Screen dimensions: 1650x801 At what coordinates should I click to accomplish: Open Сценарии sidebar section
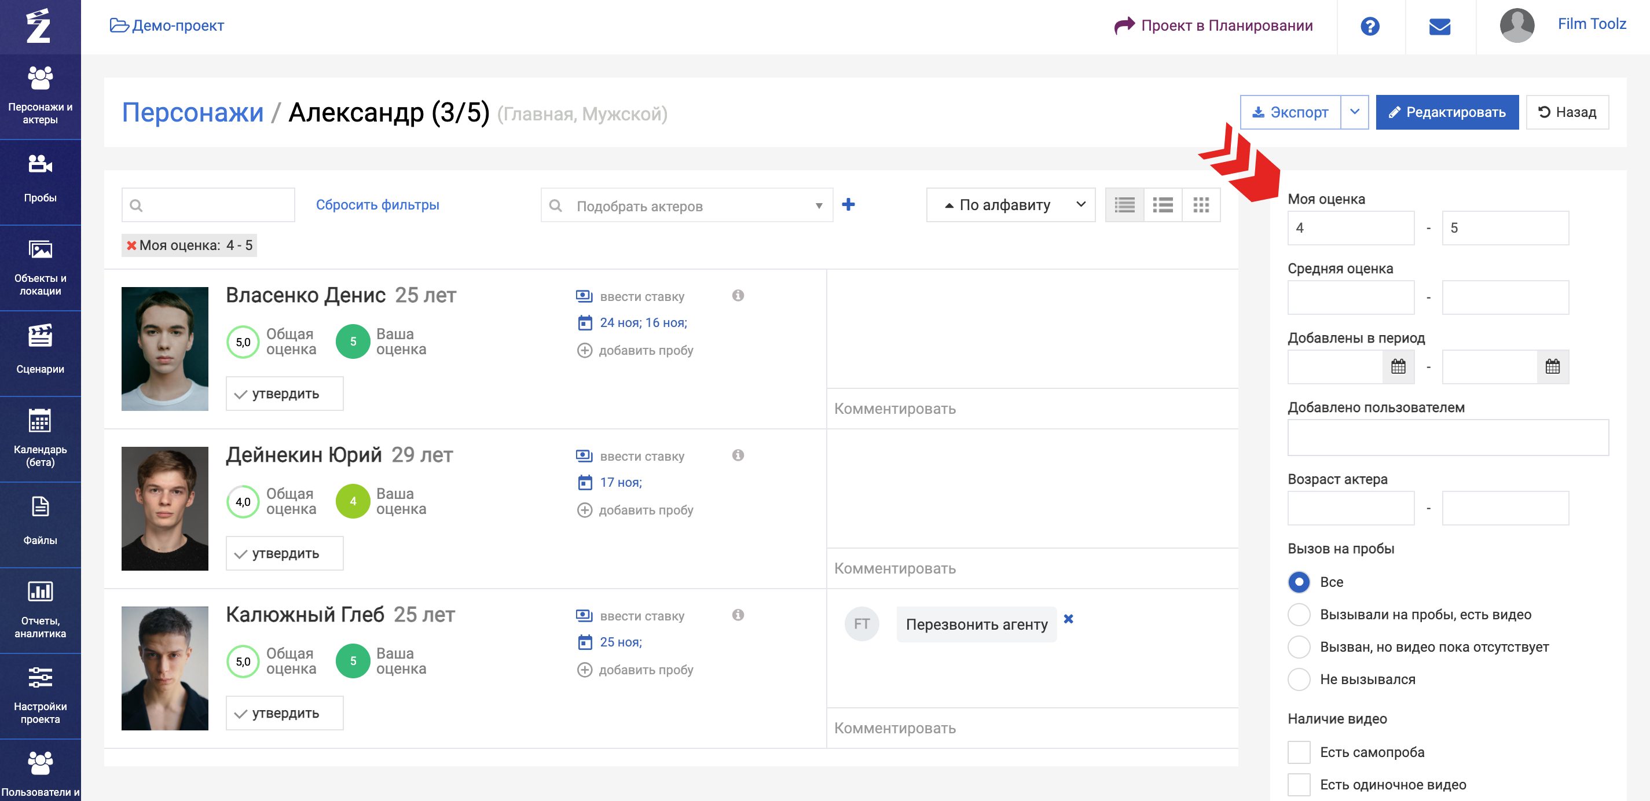pos(41,354)
